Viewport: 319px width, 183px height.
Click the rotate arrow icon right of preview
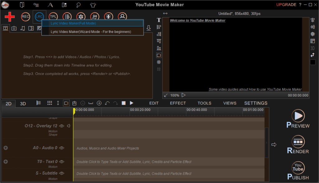point(313,55)
